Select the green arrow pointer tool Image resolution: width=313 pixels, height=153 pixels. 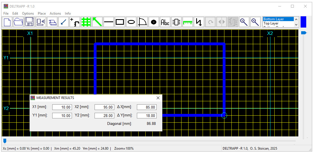97,22
